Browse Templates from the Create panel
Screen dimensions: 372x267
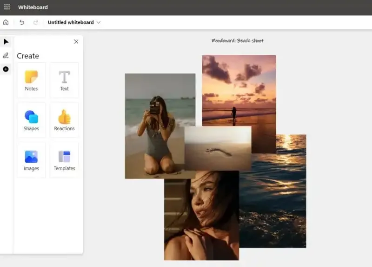tap(64, 159)
